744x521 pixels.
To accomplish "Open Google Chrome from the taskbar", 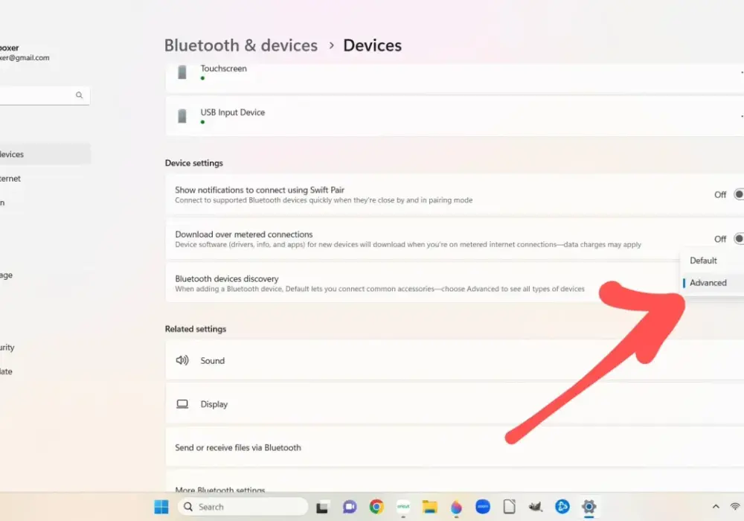I will click(x=376, y=507).
